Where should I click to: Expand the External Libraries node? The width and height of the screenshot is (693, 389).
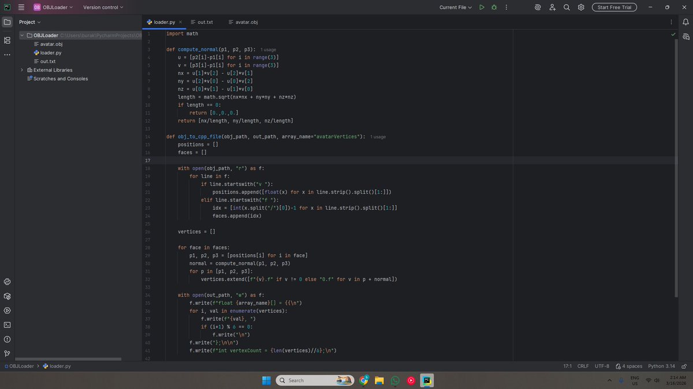point(22,70)
